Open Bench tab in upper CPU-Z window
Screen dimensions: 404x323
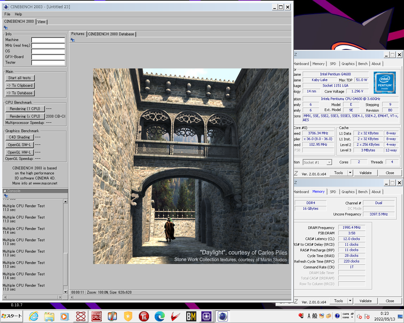pyautogui.click(x=363, y=64)
